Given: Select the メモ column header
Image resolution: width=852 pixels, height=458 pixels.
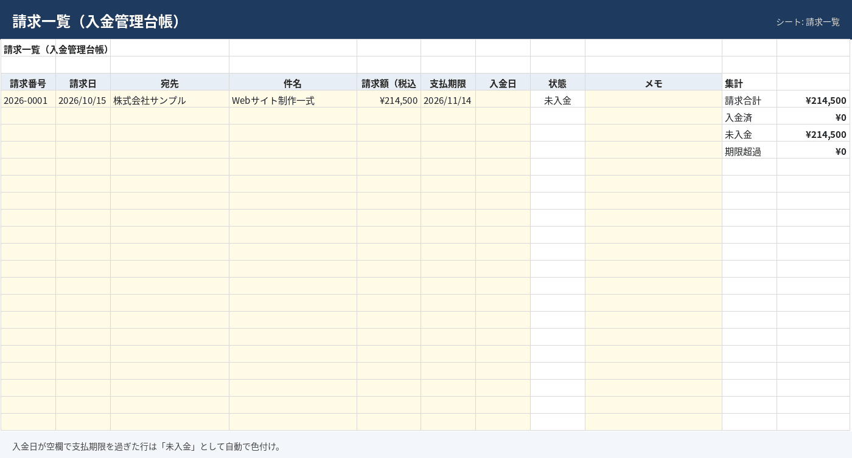Looking at the screenshot, I should pos(654,83).
